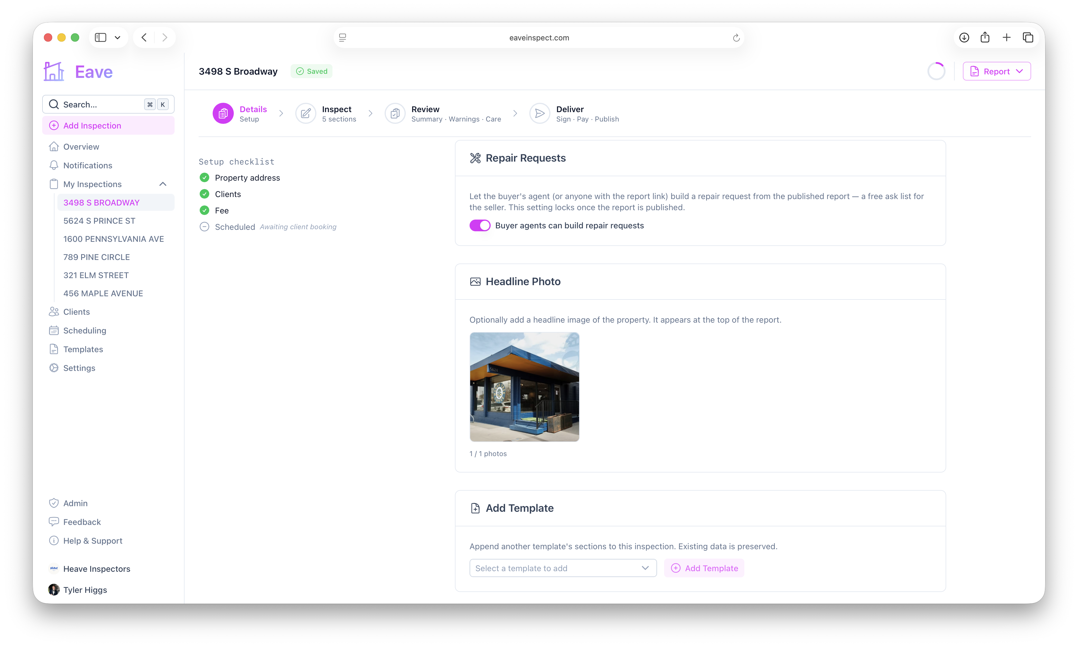Open Settings from the gear icon

54,368
